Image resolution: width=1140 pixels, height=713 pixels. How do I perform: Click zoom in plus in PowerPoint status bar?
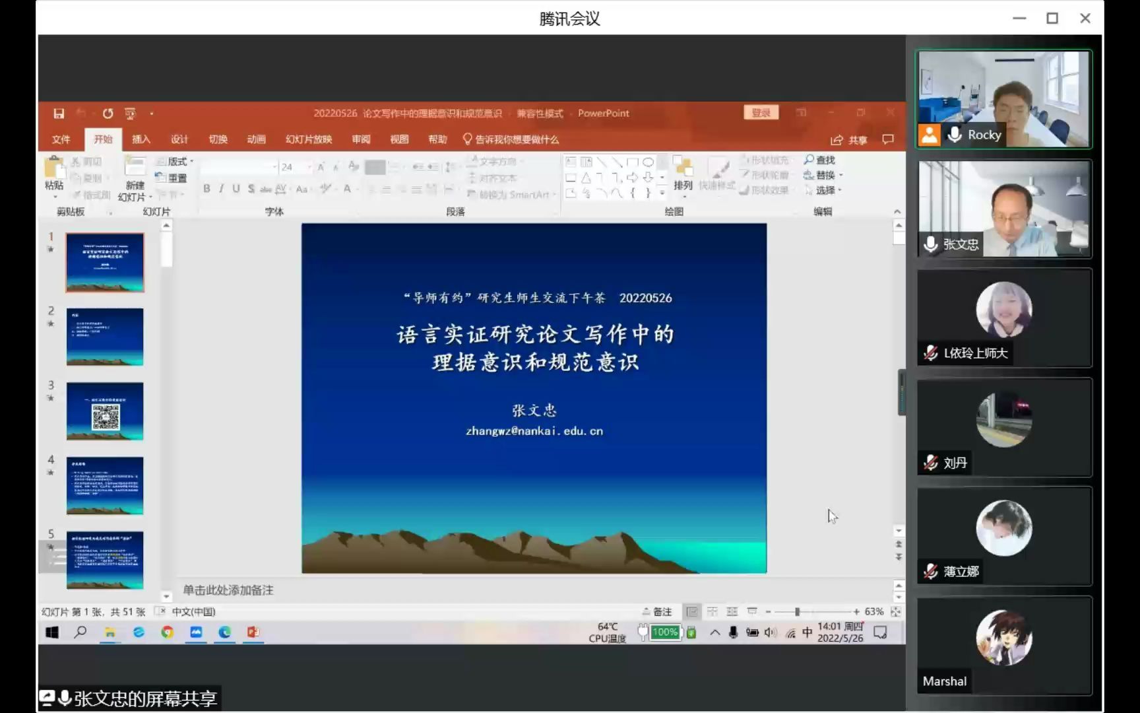(x=856, y=612)
